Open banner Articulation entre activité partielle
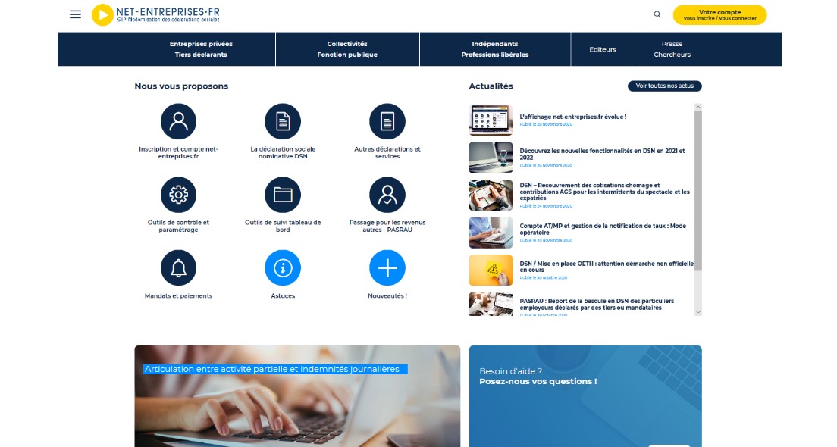The width and height of the screenshot is (837, 447). pyautogui.click(x=297, y=395)
